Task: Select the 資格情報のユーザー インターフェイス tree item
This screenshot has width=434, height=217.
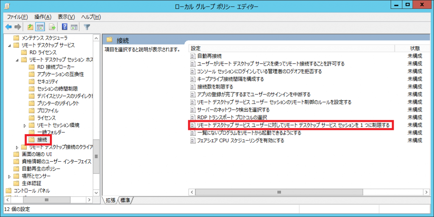Action: (56, 162)
